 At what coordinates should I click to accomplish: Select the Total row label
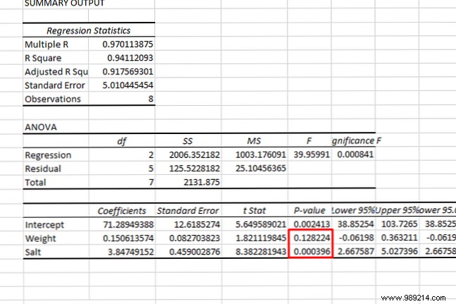[x=35, y=183]
